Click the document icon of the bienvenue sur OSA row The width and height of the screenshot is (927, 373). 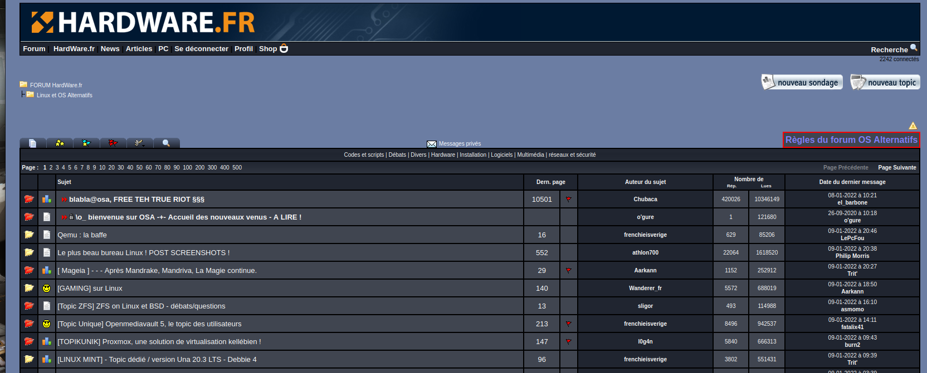(47, 217)
